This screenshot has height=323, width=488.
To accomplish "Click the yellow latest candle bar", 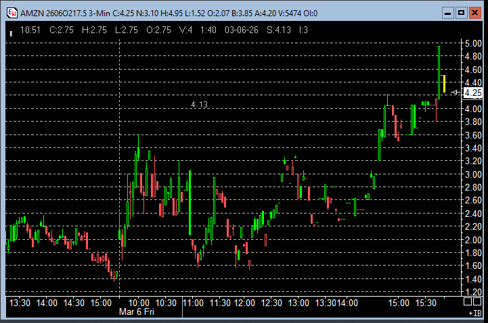I will (444, 84).
